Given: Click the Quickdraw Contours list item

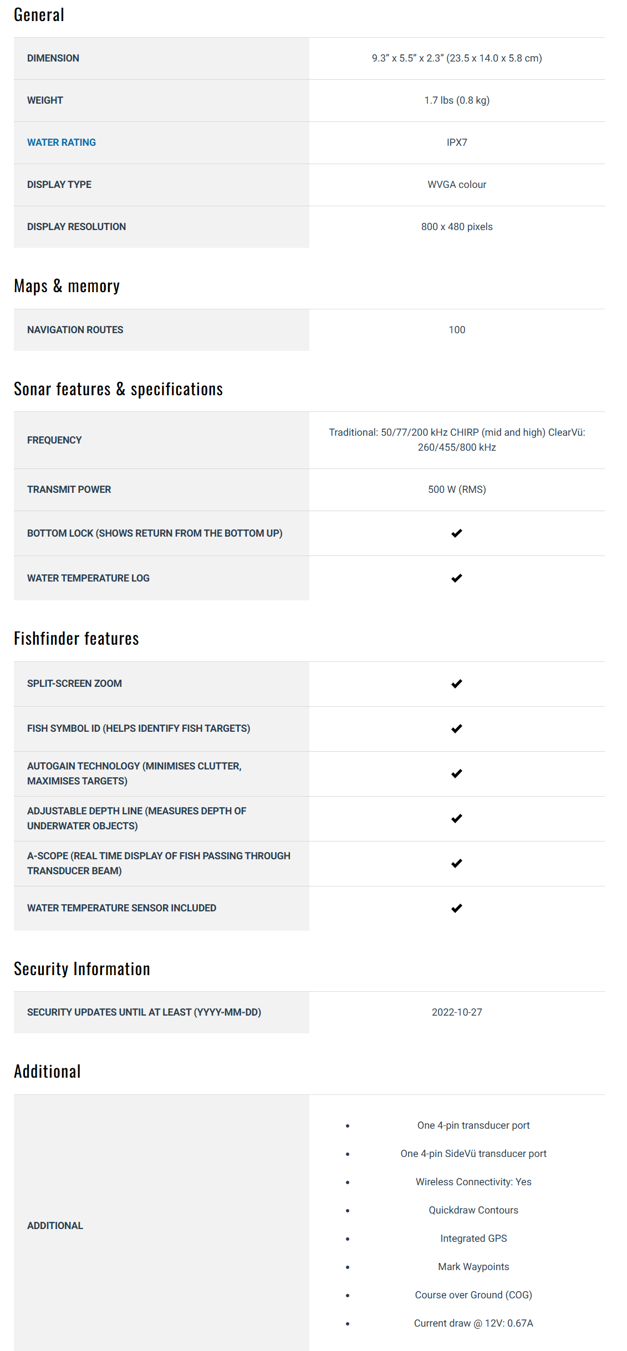Looking at the screenshot, I should [473, 1210].
